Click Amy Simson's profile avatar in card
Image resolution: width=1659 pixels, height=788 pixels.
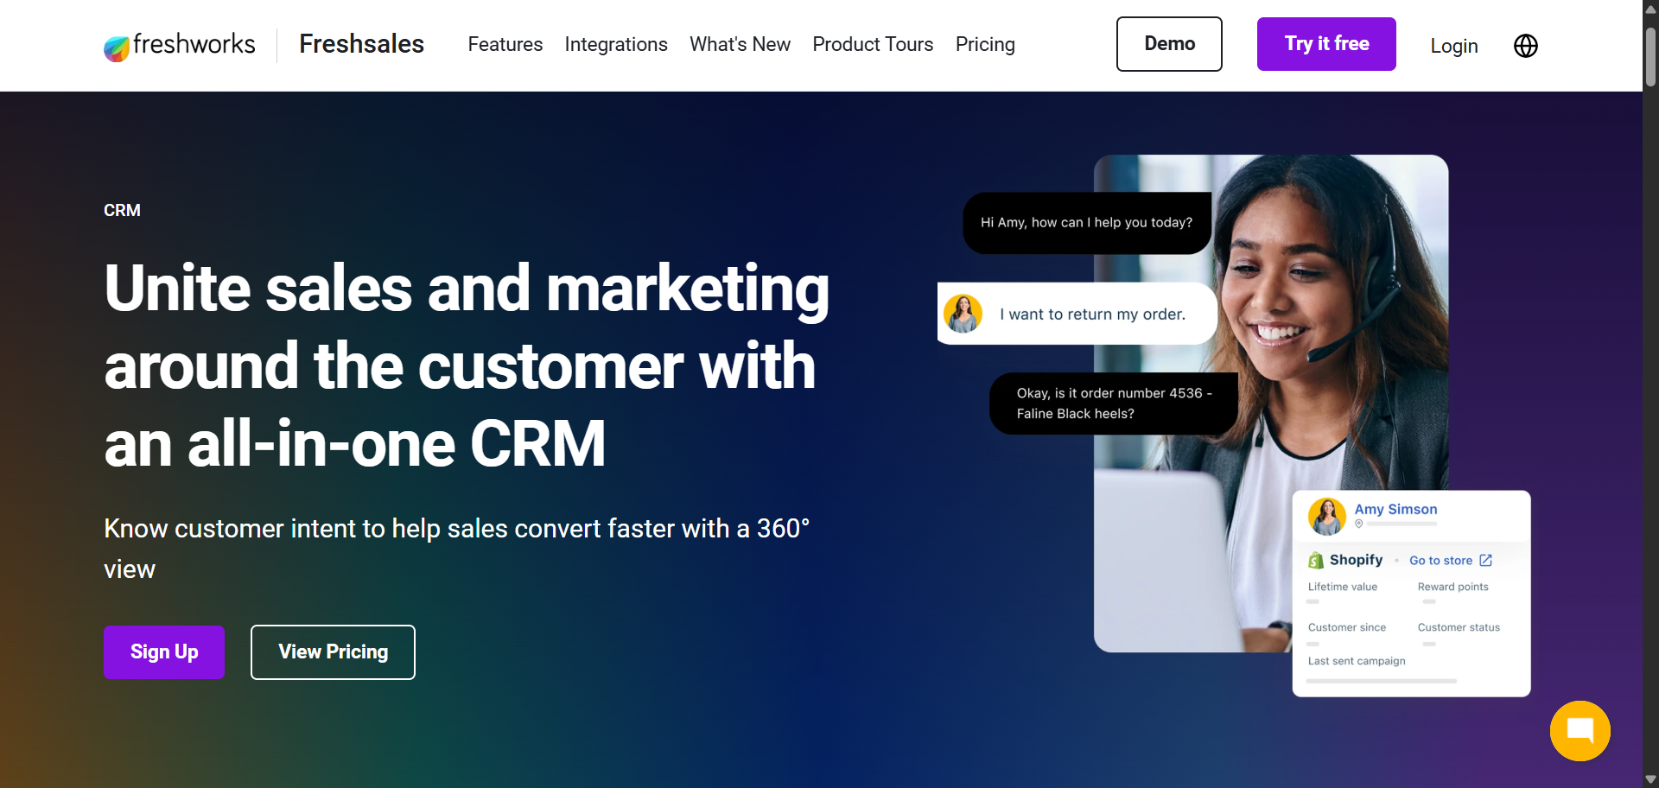[x=1327, y=517]
